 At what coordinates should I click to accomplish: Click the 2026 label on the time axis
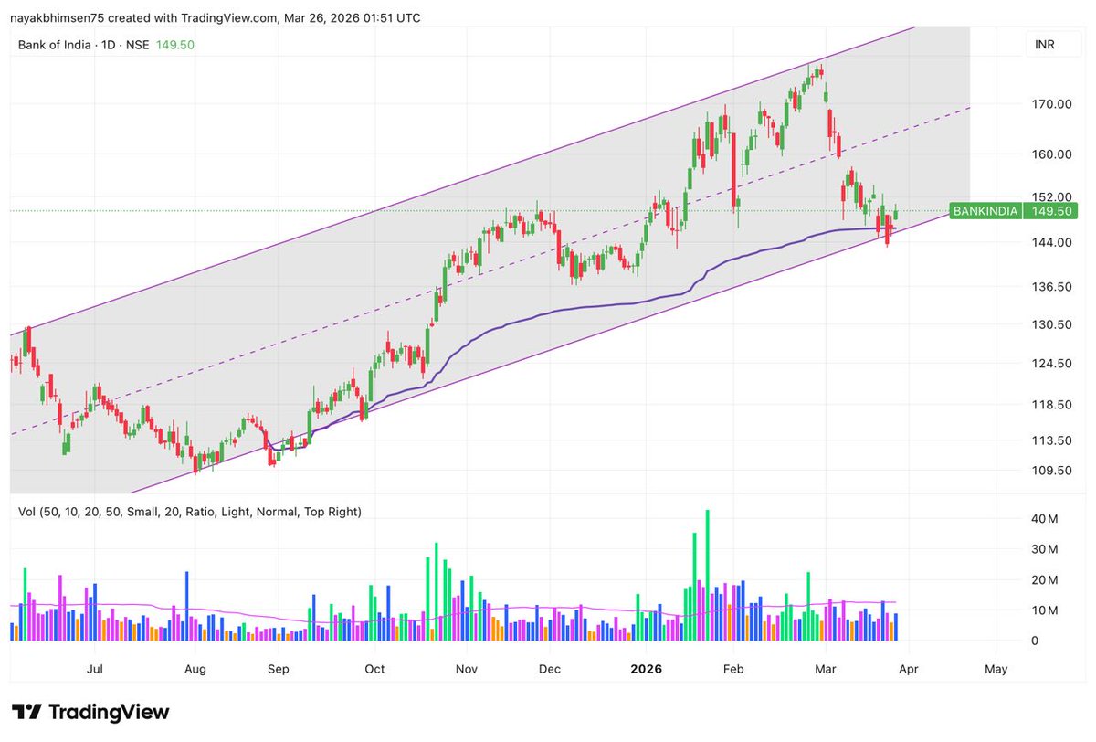point(646,669)
